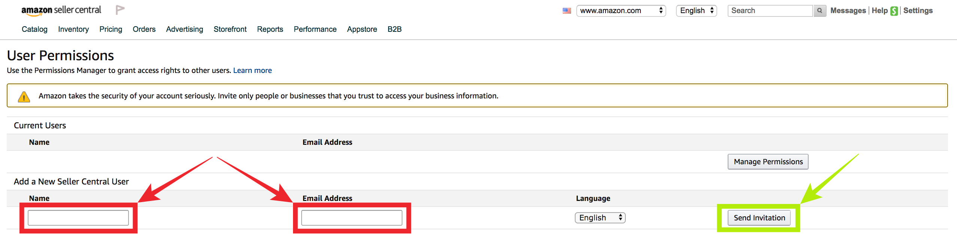Click the Add a New Seller Central User title
The image size is (957, 238).
click(x=71, y=181)
